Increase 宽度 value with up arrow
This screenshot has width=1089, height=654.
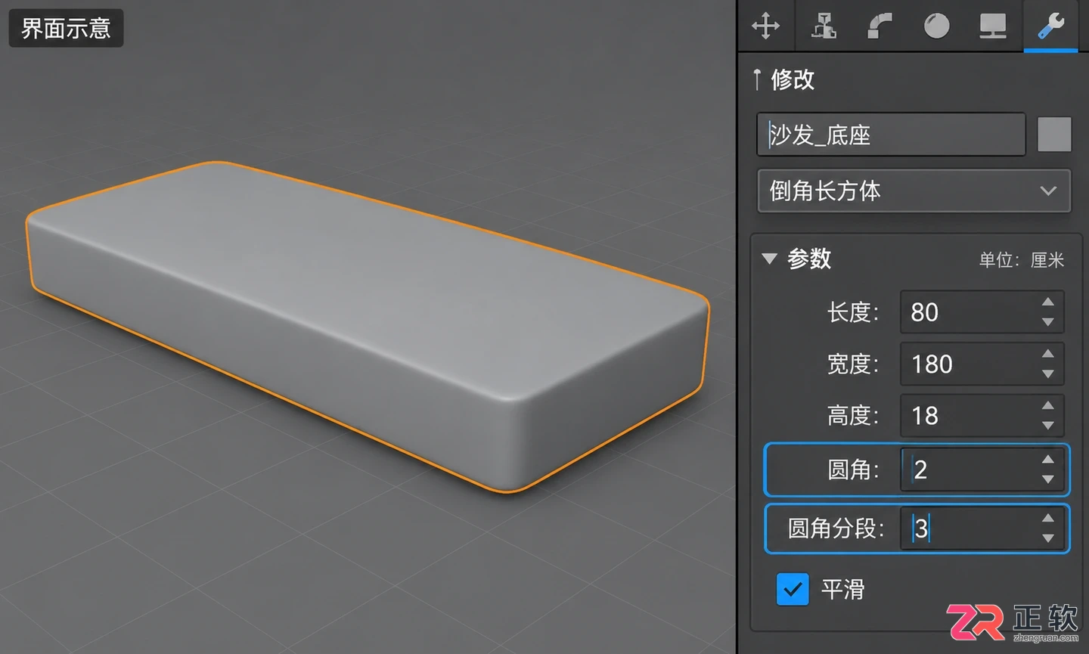1047,354
